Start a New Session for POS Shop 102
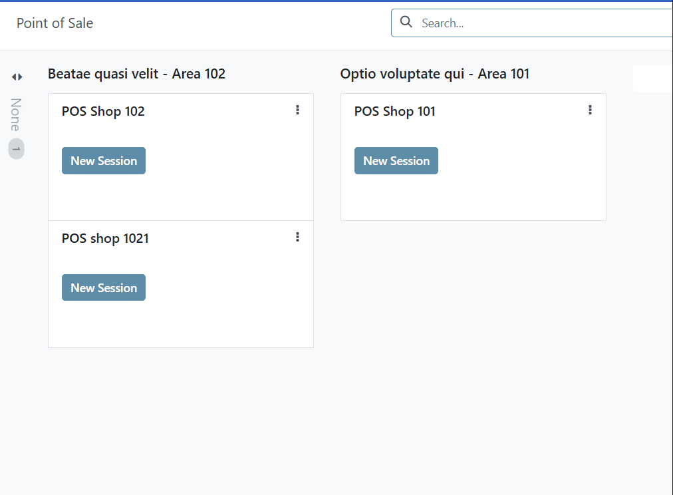 pos(103,160)
